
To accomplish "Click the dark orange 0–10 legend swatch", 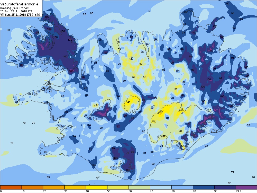I will (x=11, y=187).
